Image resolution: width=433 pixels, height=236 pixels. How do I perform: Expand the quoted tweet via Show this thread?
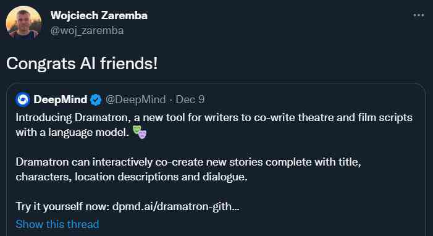pos(57,224)
